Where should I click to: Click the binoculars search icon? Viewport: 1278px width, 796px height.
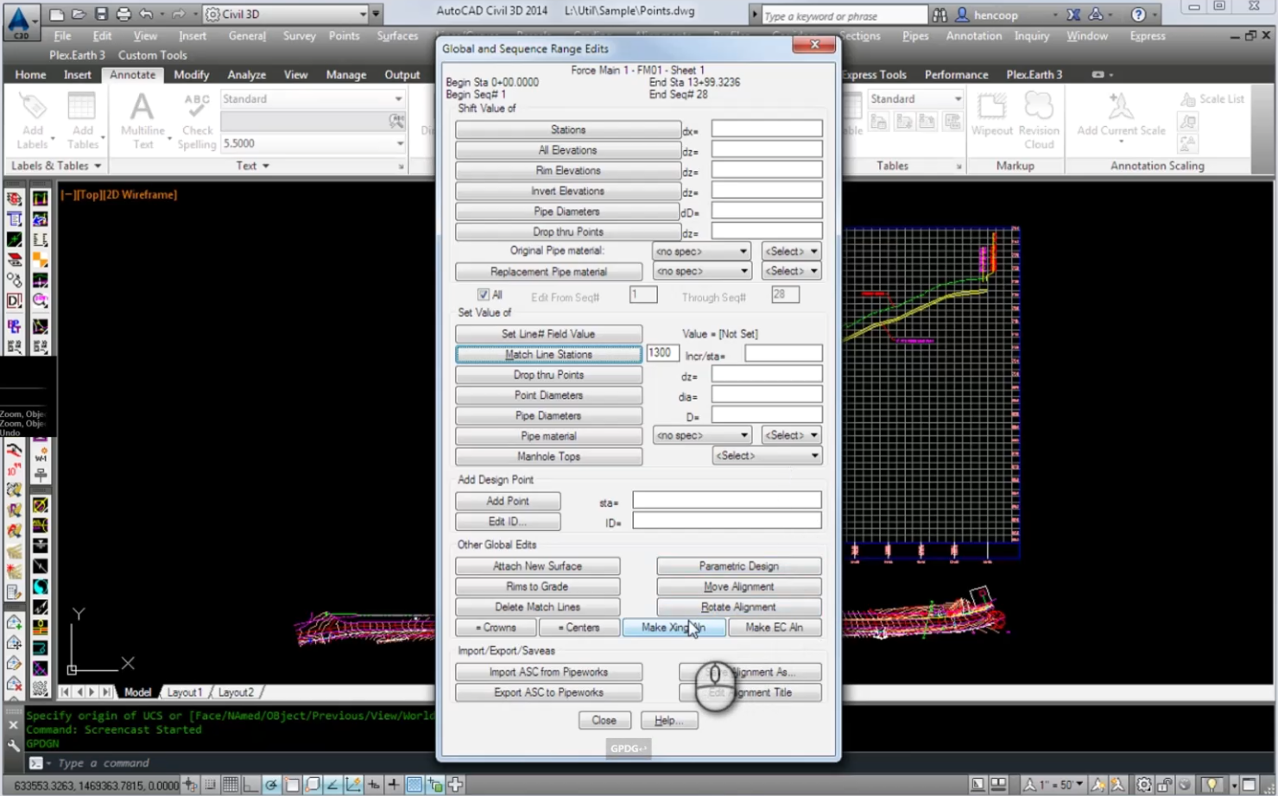coord(940,15)
